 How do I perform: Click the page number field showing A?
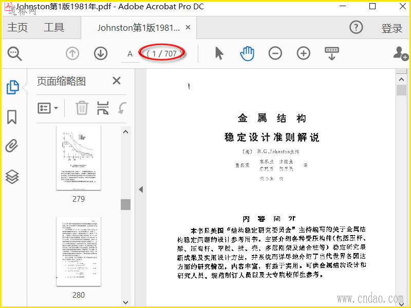(130, 54)
